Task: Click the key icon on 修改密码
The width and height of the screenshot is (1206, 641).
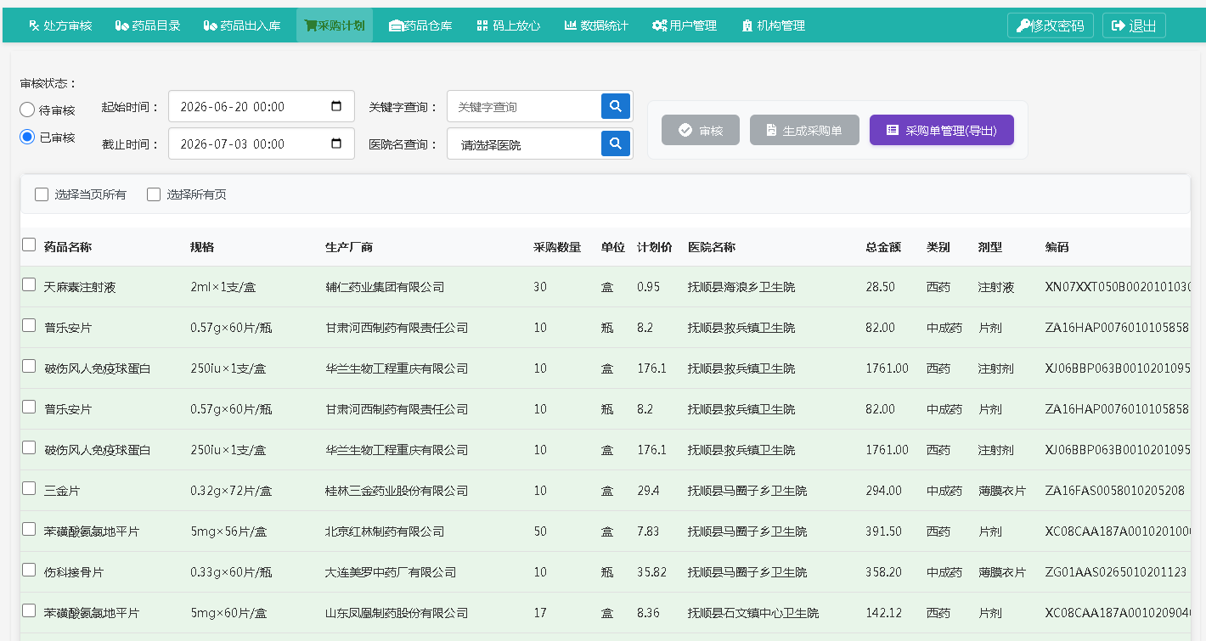Action: pyautogui.click(x=1023, y=25)
